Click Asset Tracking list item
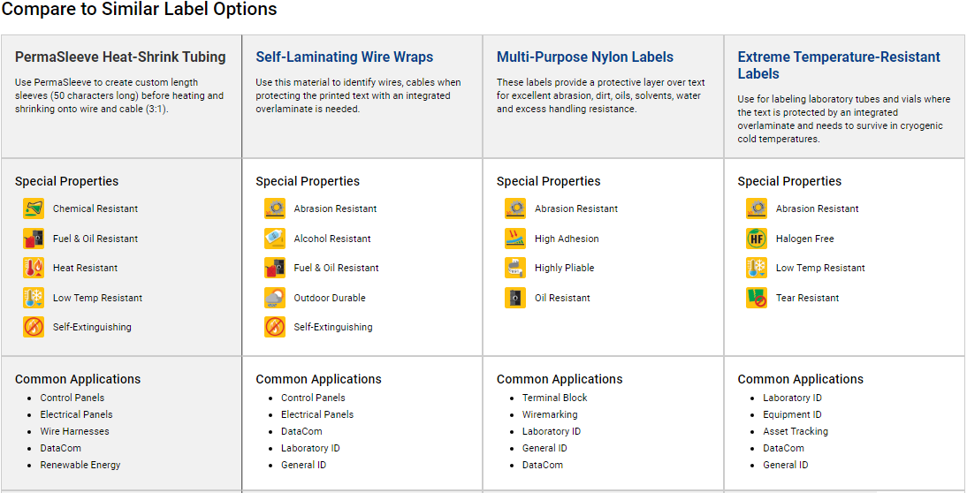The height and width of the screenshot is (493, 967). point(796,431)
